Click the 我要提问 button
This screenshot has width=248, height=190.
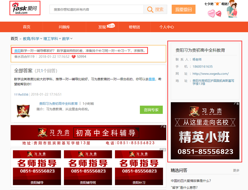point(184,9)
